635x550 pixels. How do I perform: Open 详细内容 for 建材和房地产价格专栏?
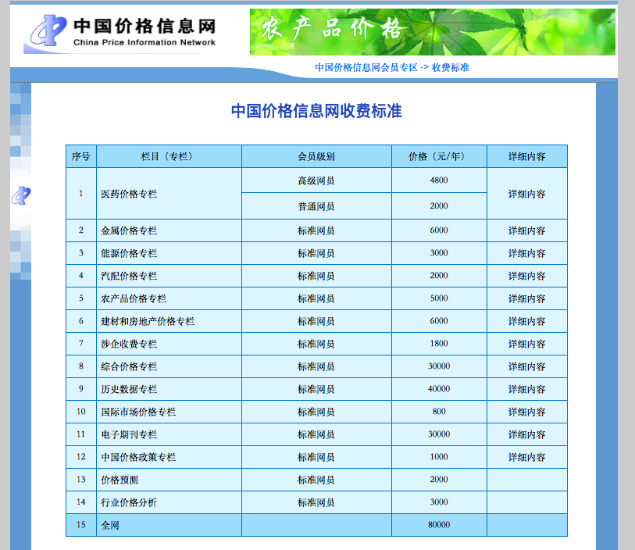coord(527,322)
